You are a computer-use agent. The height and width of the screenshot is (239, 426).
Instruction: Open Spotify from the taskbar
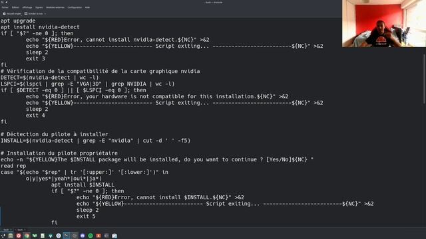coord(91,236)
